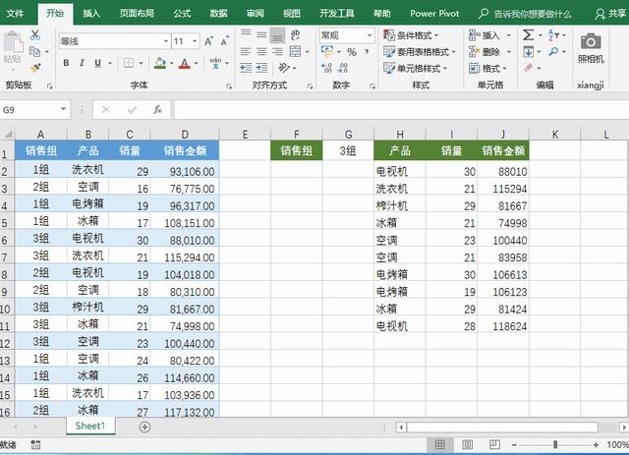Open 格式 format cells dropdown
This screenshot has width=629, height=455.
(x=487, y=68)
